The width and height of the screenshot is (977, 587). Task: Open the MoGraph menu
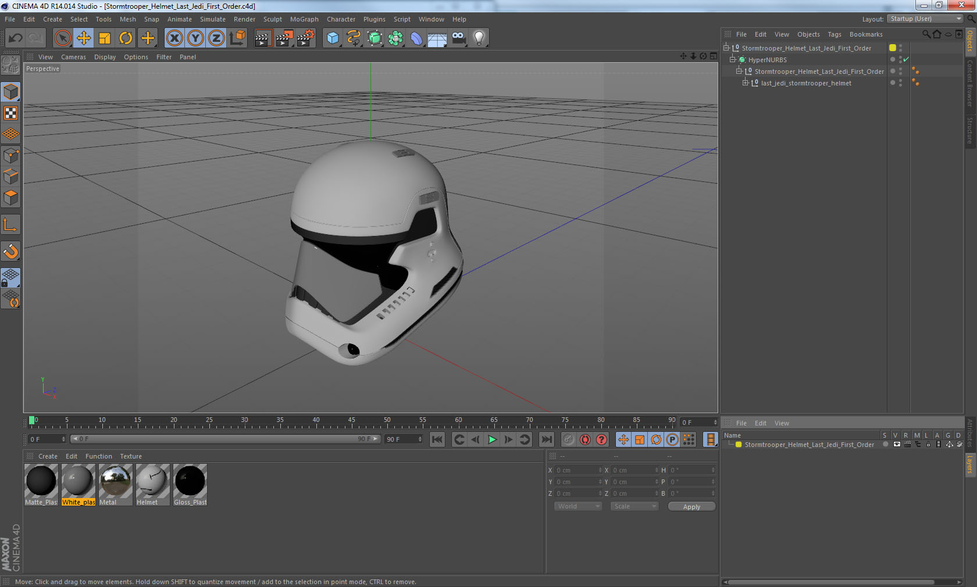[x=304, y=19]
